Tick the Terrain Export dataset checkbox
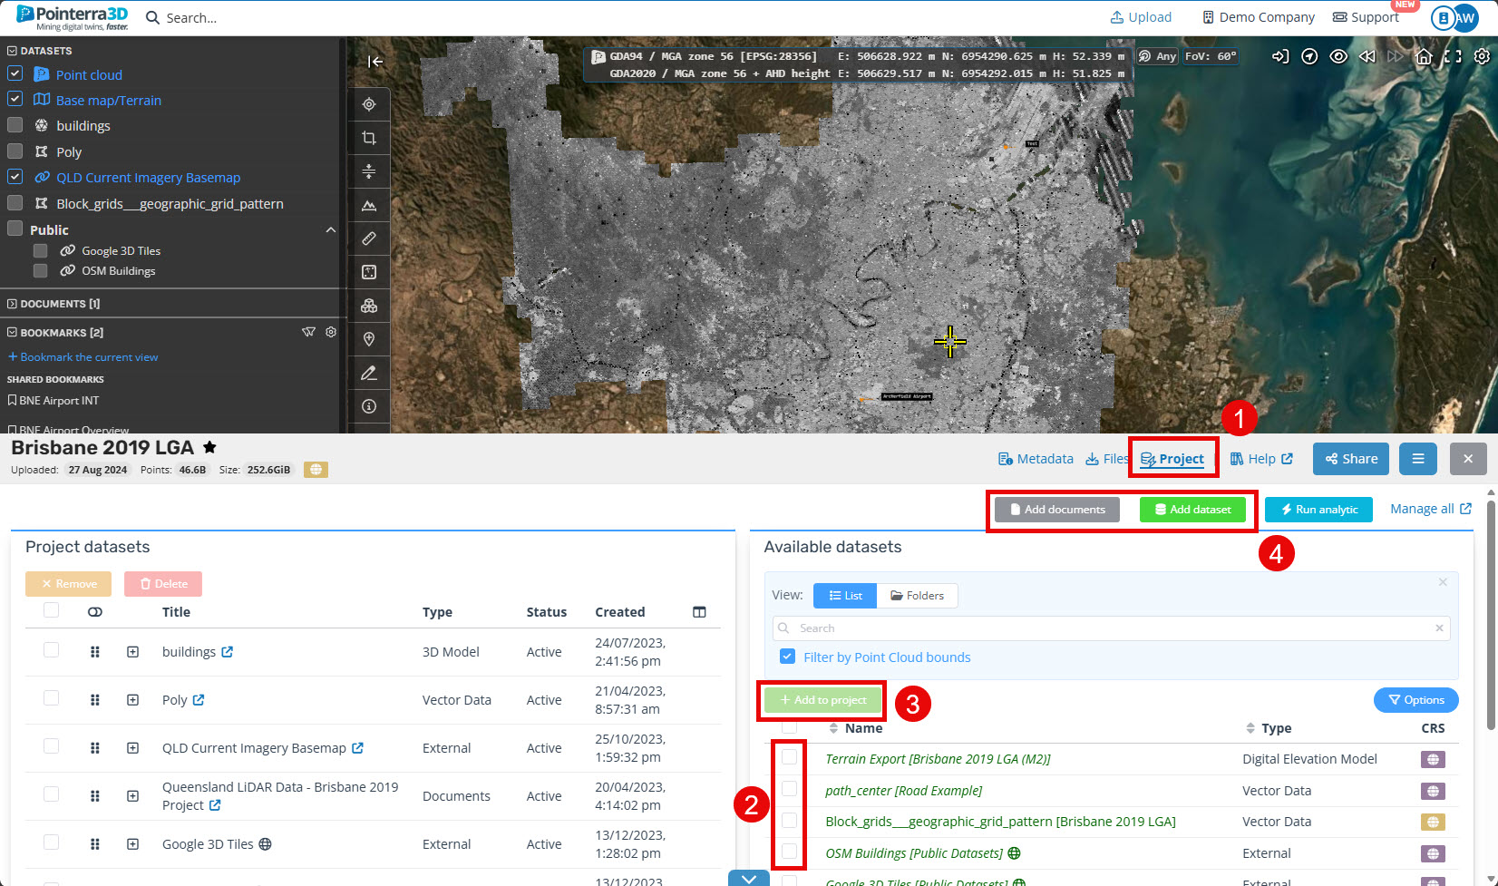The image size is (1498, 886). coord(789,757)
